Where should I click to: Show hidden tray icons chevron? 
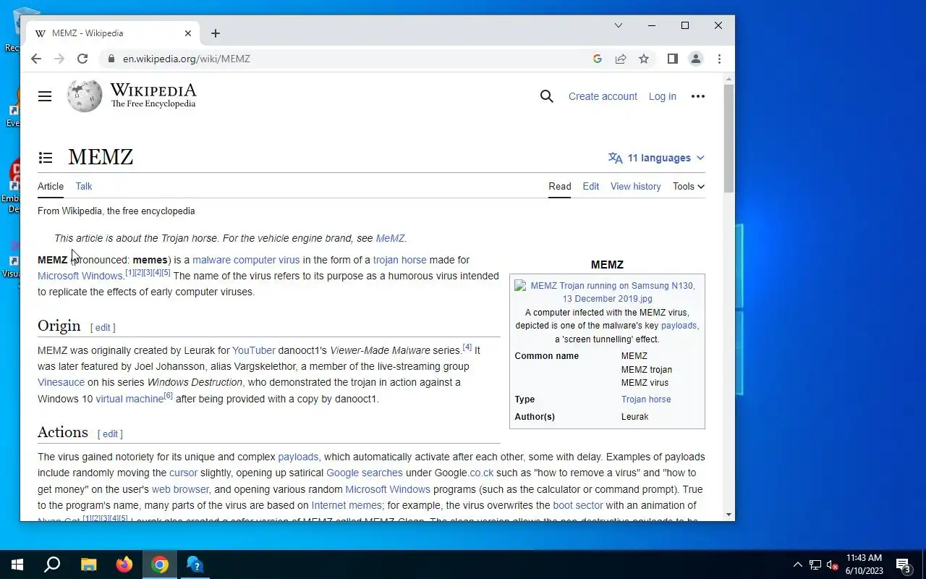pyautogui.click(x=797, y=565)
